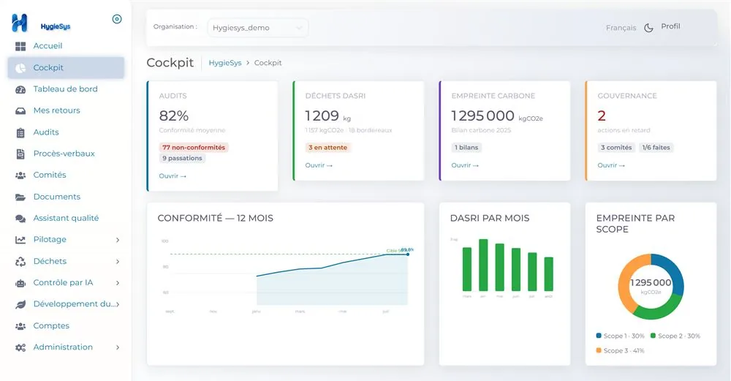Click the HygieSys breadcrumb link
The width and height of the screenshot is (731, 381).
[225, 63]
